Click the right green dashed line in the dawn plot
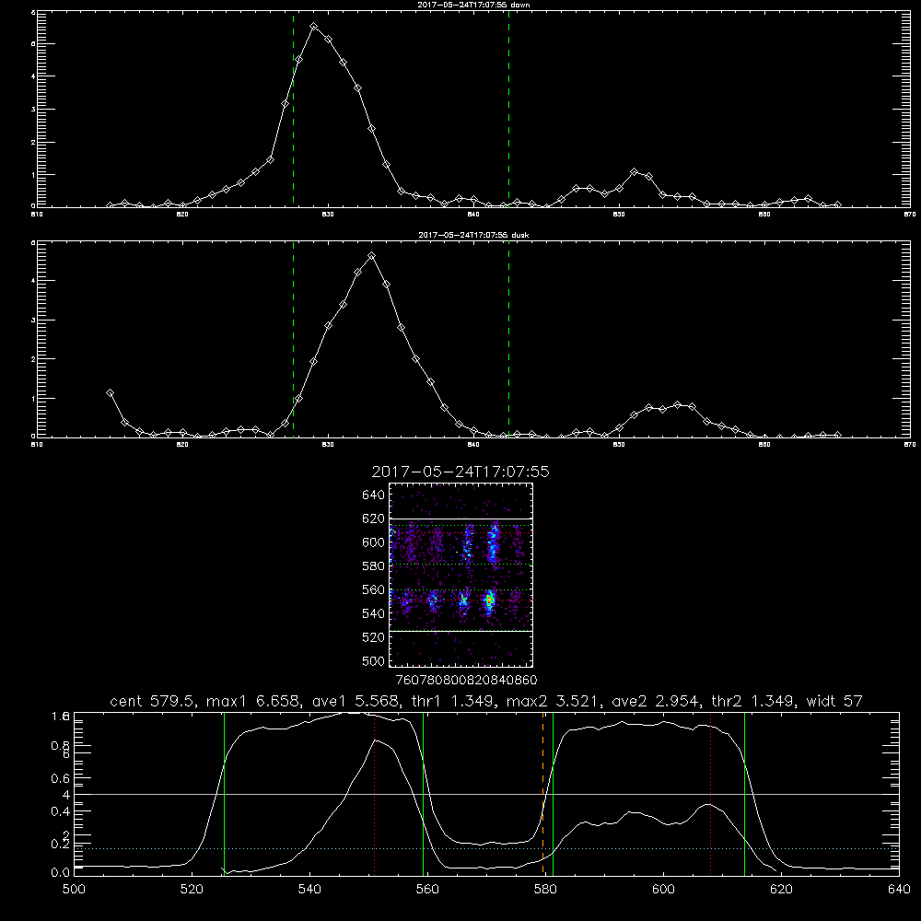This screenshot has width=921, height=921. (x=508, y=109)
